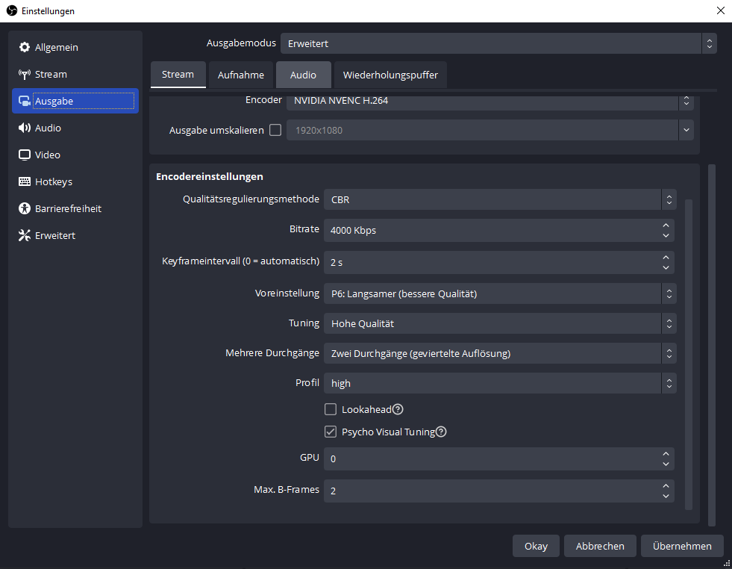Open the Ausgabemodus dropdown
This screenshot has height=569, width=732.
(498, 43)
